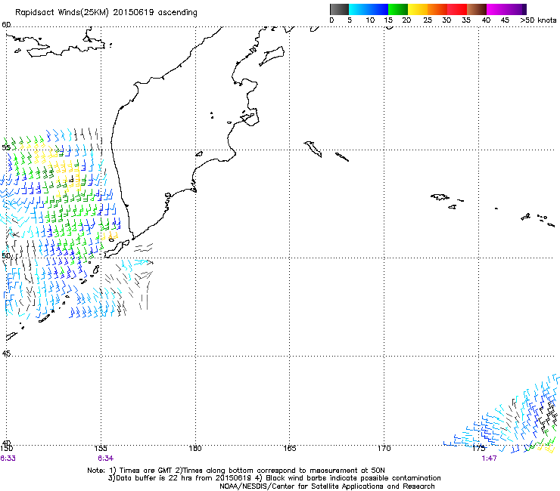Click the purple '8:33' time label
The height and width of the screenshot is (491, 560).
click(8, 459)
